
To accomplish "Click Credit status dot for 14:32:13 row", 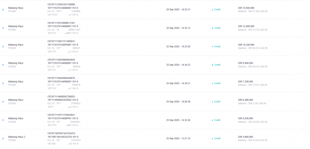I will coord(212,28).
